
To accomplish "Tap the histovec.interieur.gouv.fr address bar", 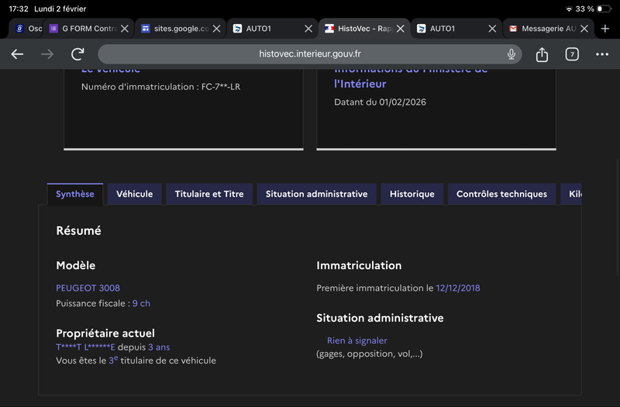I will pos(310,54).
